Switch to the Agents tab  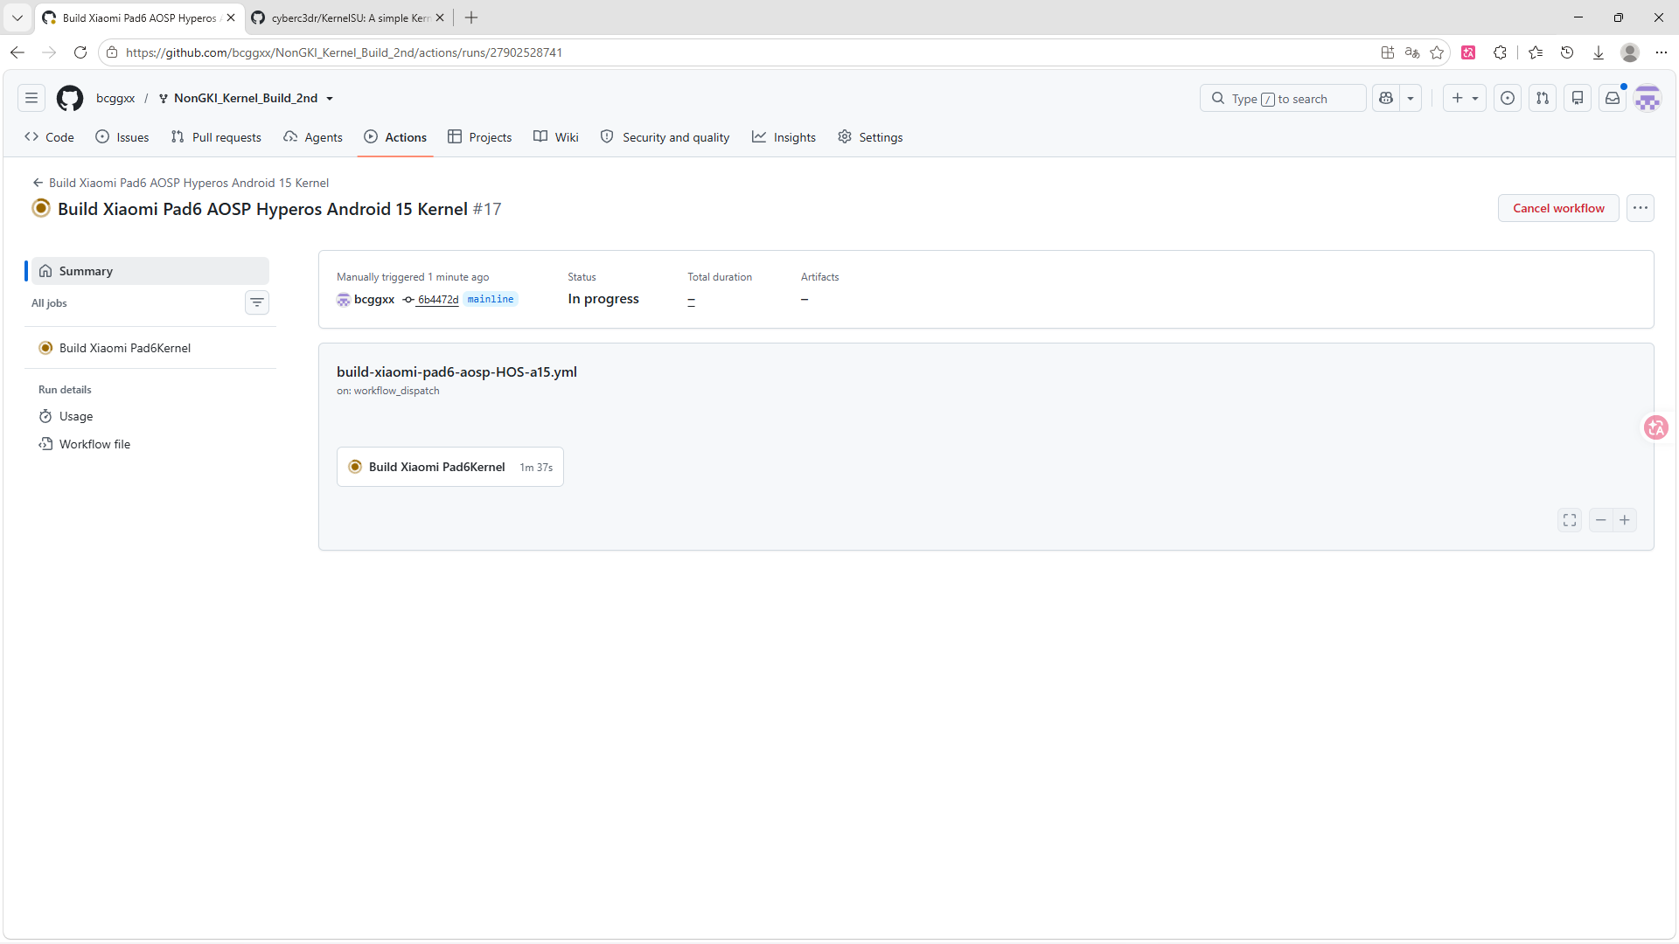pos(313,137)
